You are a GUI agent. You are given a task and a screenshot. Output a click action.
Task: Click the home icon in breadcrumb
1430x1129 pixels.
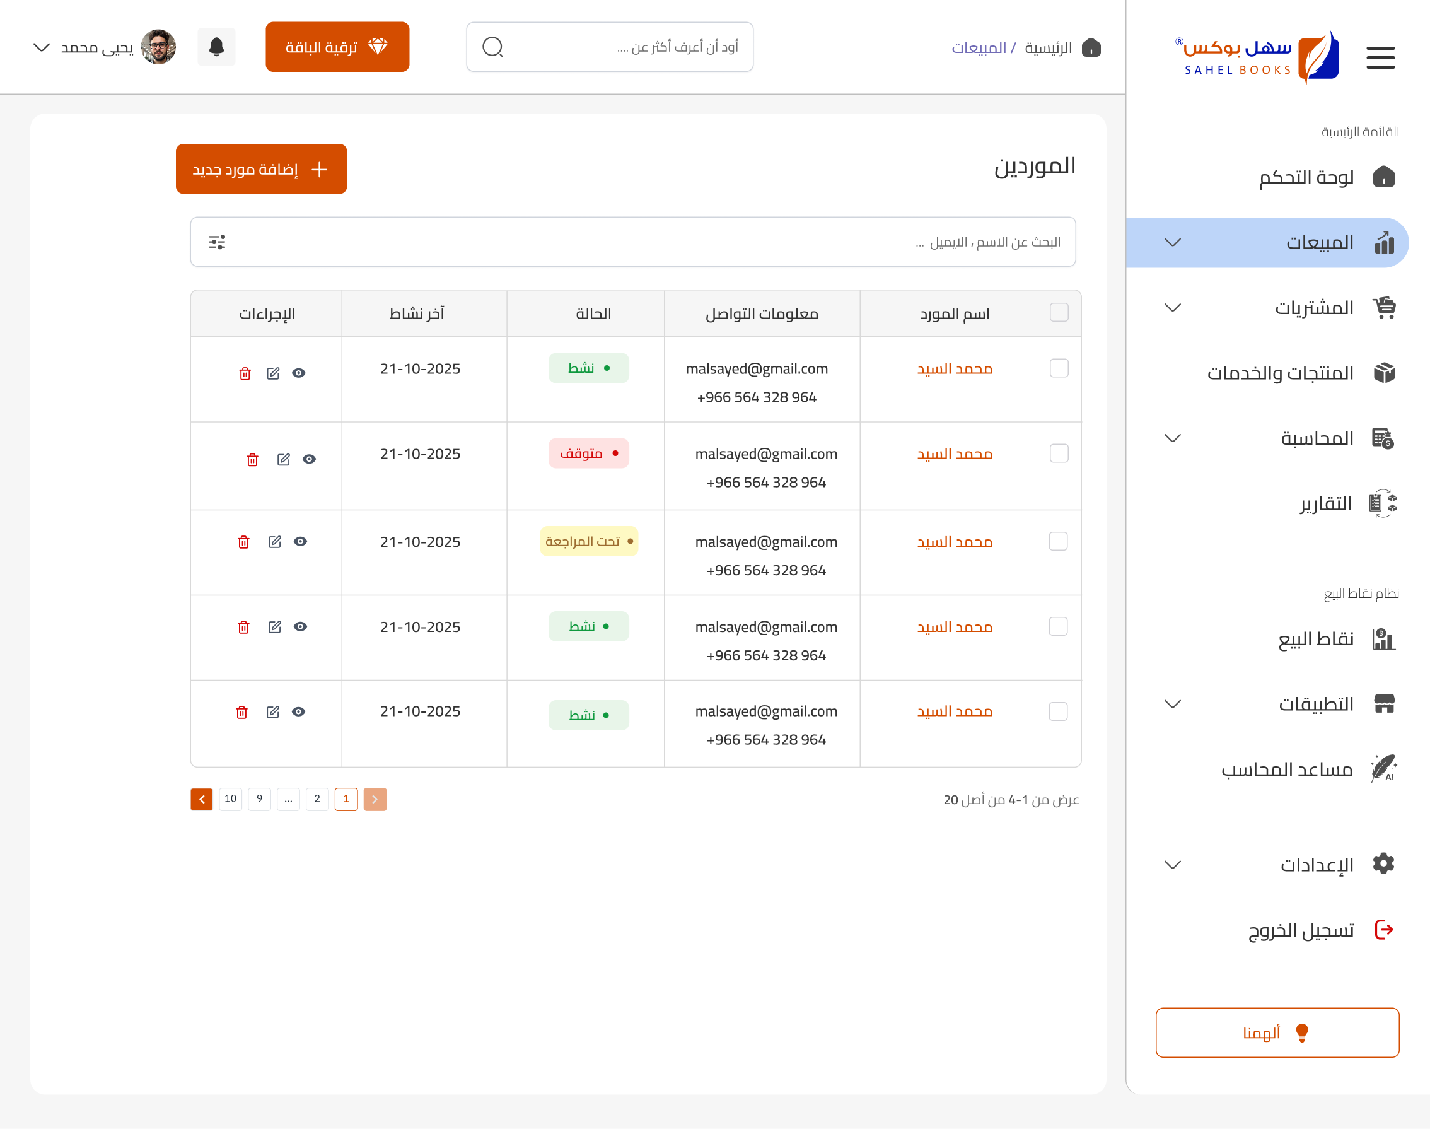click(1091, 47)
